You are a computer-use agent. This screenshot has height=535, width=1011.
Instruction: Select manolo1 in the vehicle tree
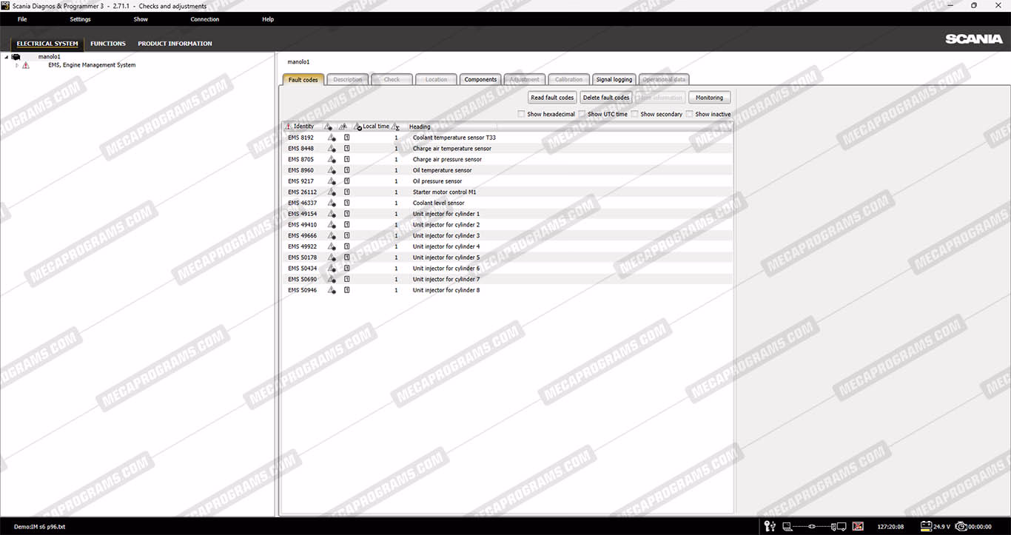coord(50,57)
